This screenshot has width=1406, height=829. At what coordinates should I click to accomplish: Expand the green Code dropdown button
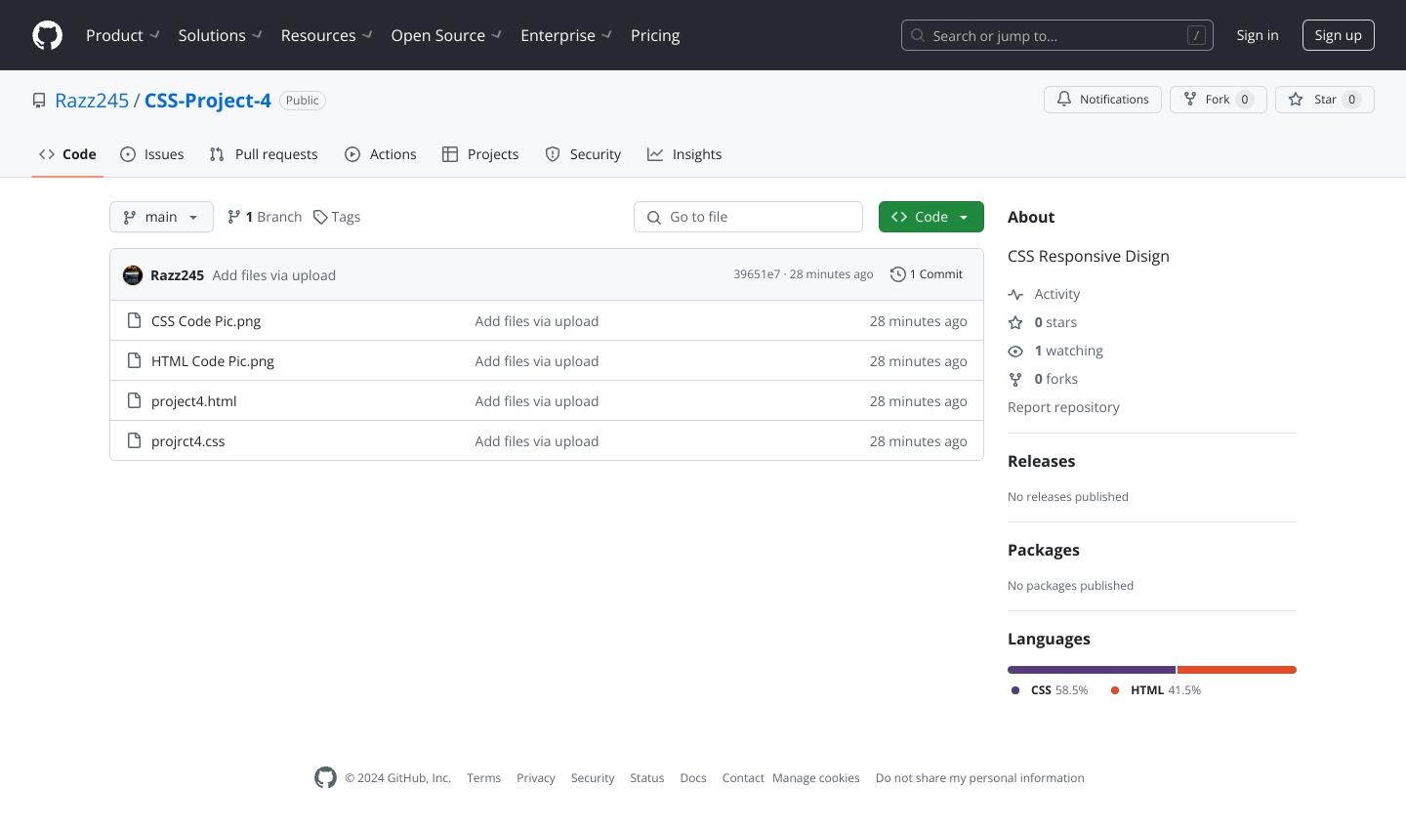(x=930, y=217)
